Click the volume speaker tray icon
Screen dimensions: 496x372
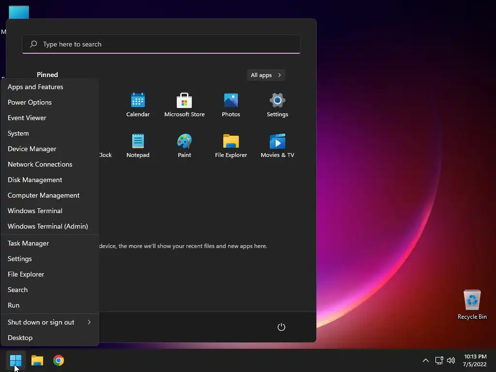tap(451, 360)
